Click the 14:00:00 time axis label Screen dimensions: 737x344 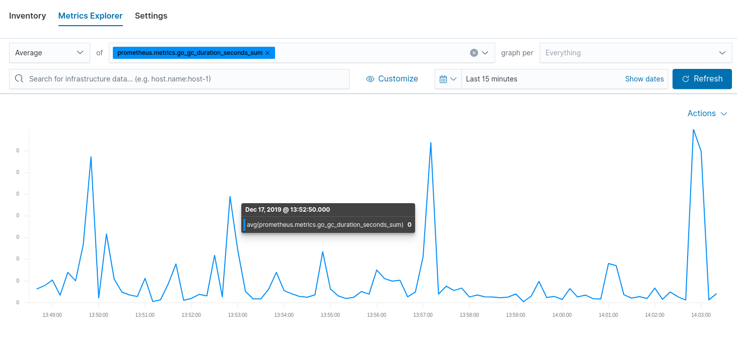click(562, 315)
